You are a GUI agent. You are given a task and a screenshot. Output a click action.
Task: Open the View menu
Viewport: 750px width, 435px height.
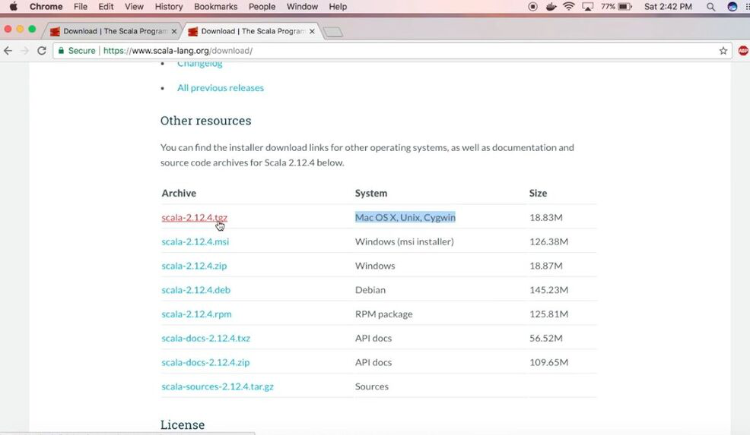(x=134, y=7)
